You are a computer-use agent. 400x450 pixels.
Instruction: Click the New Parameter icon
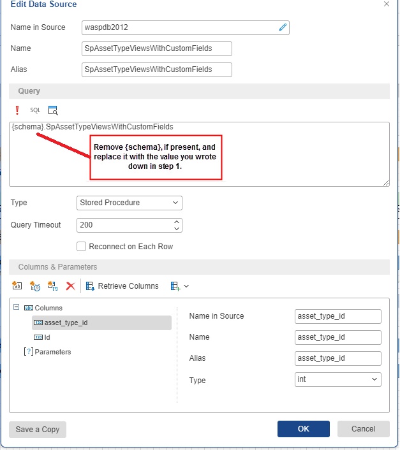(53, 286)
